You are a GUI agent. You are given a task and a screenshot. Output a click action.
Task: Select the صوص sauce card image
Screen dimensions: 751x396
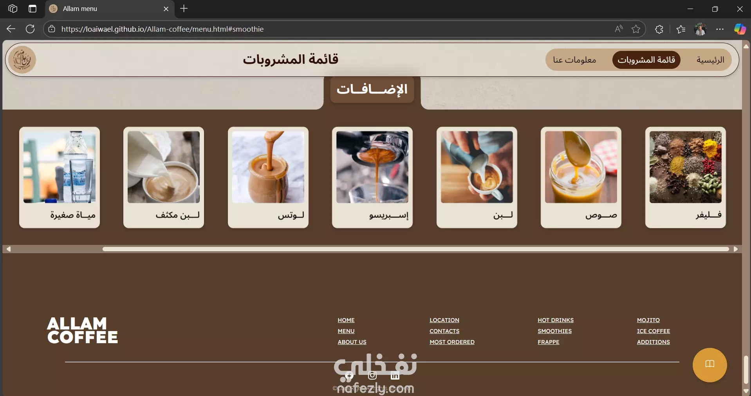point(581,167)
